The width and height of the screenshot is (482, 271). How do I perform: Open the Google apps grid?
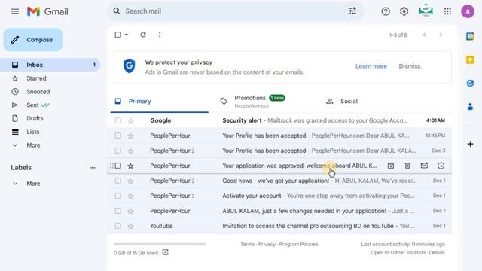tap(447, 11)
